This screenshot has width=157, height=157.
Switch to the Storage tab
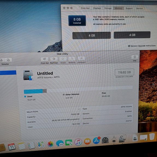(x=108, y=8)
